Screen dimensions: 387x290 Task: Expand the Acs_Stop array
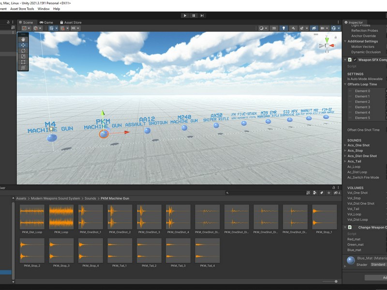(345, 151)
